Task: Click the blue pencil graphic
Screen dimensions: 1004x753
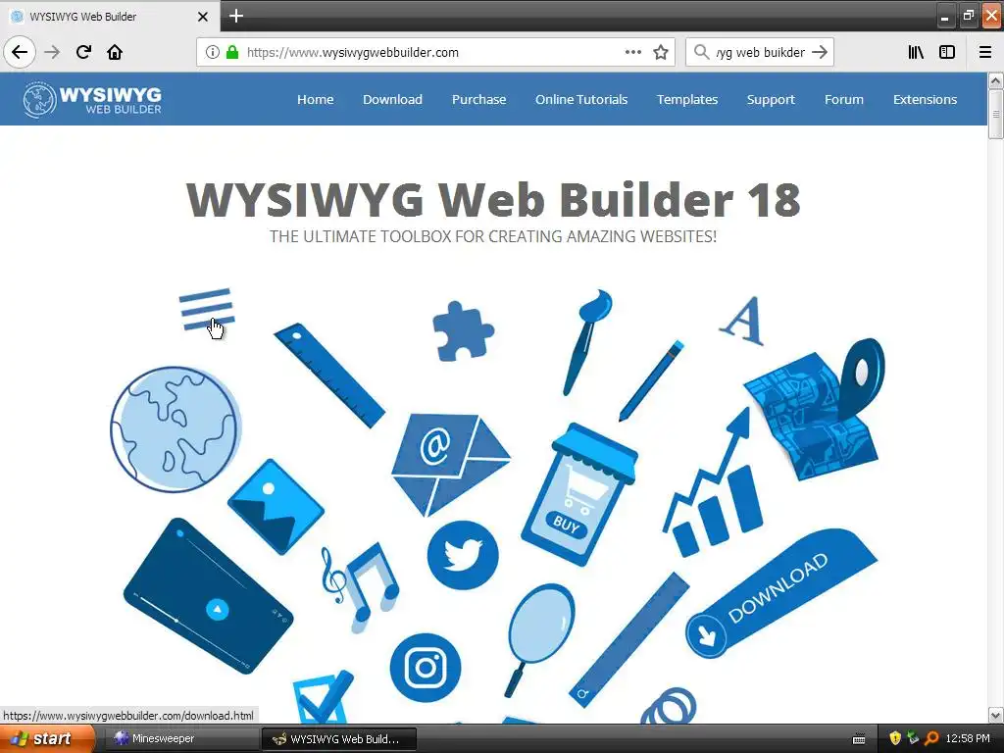Action: coord(651,380)
